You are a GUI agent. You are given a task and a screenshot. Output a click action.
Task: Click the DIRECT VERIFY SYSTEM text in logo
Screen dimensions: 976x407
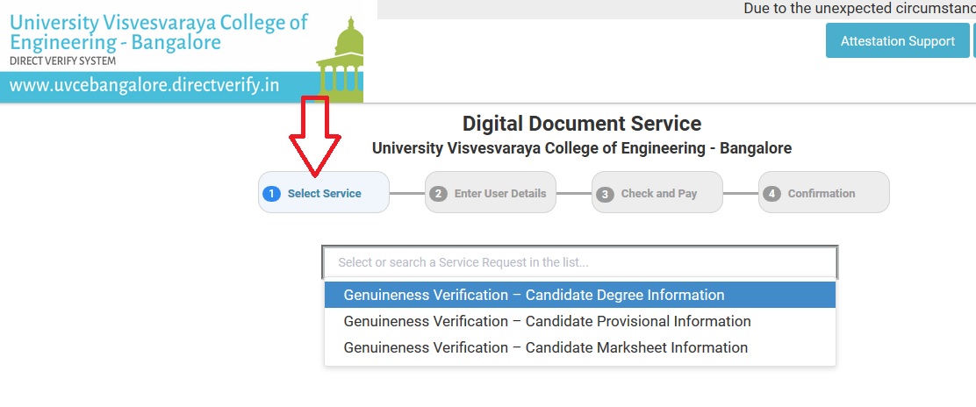coord(62,61)
